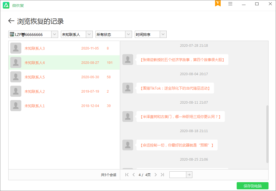Click date 2020-08-27 in conversation list
This screenshot has height=191, width=276.
coord(90,63)
